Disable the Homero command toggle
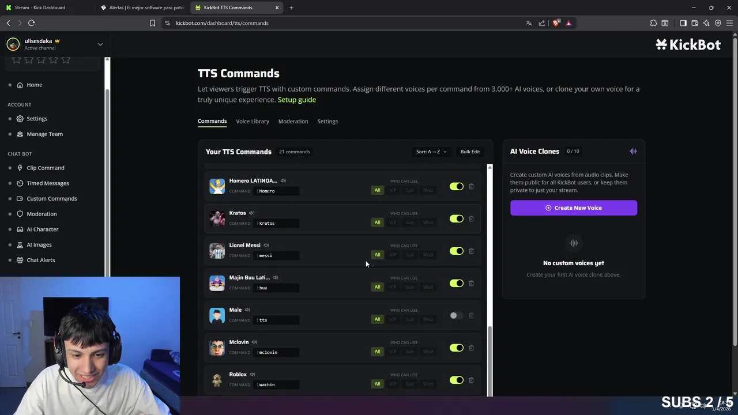This screenshot has height=415, width=738. (457, 187)
